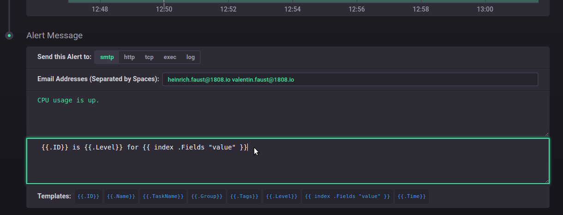Click the 12:50 marker on graph timeline
Screen dimensions: 563x215
point(164,9)
